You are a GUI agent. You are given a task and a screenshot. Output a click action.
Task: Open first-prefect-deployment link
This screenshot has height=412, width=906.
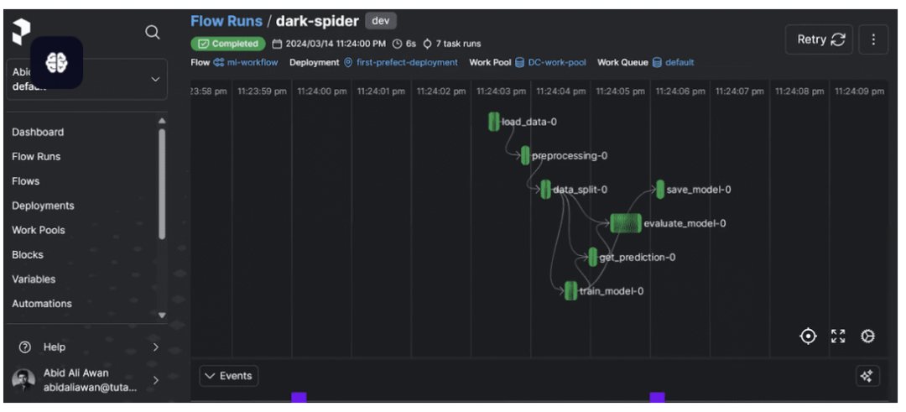click(x=407, y=62)
